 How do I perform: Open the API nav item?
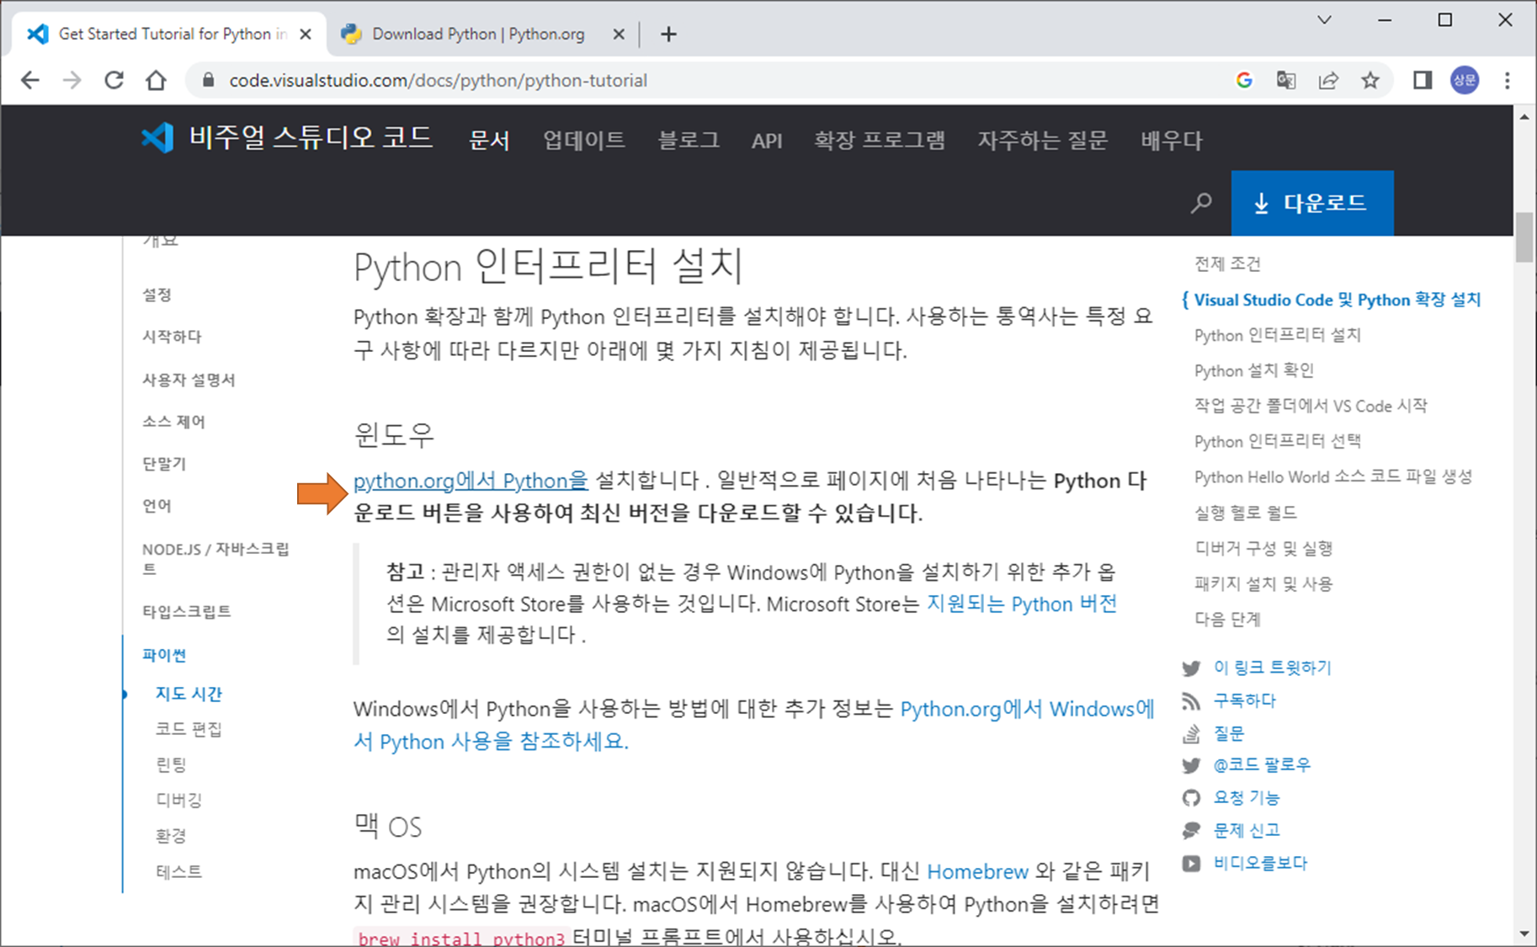(x=767, y=141)
